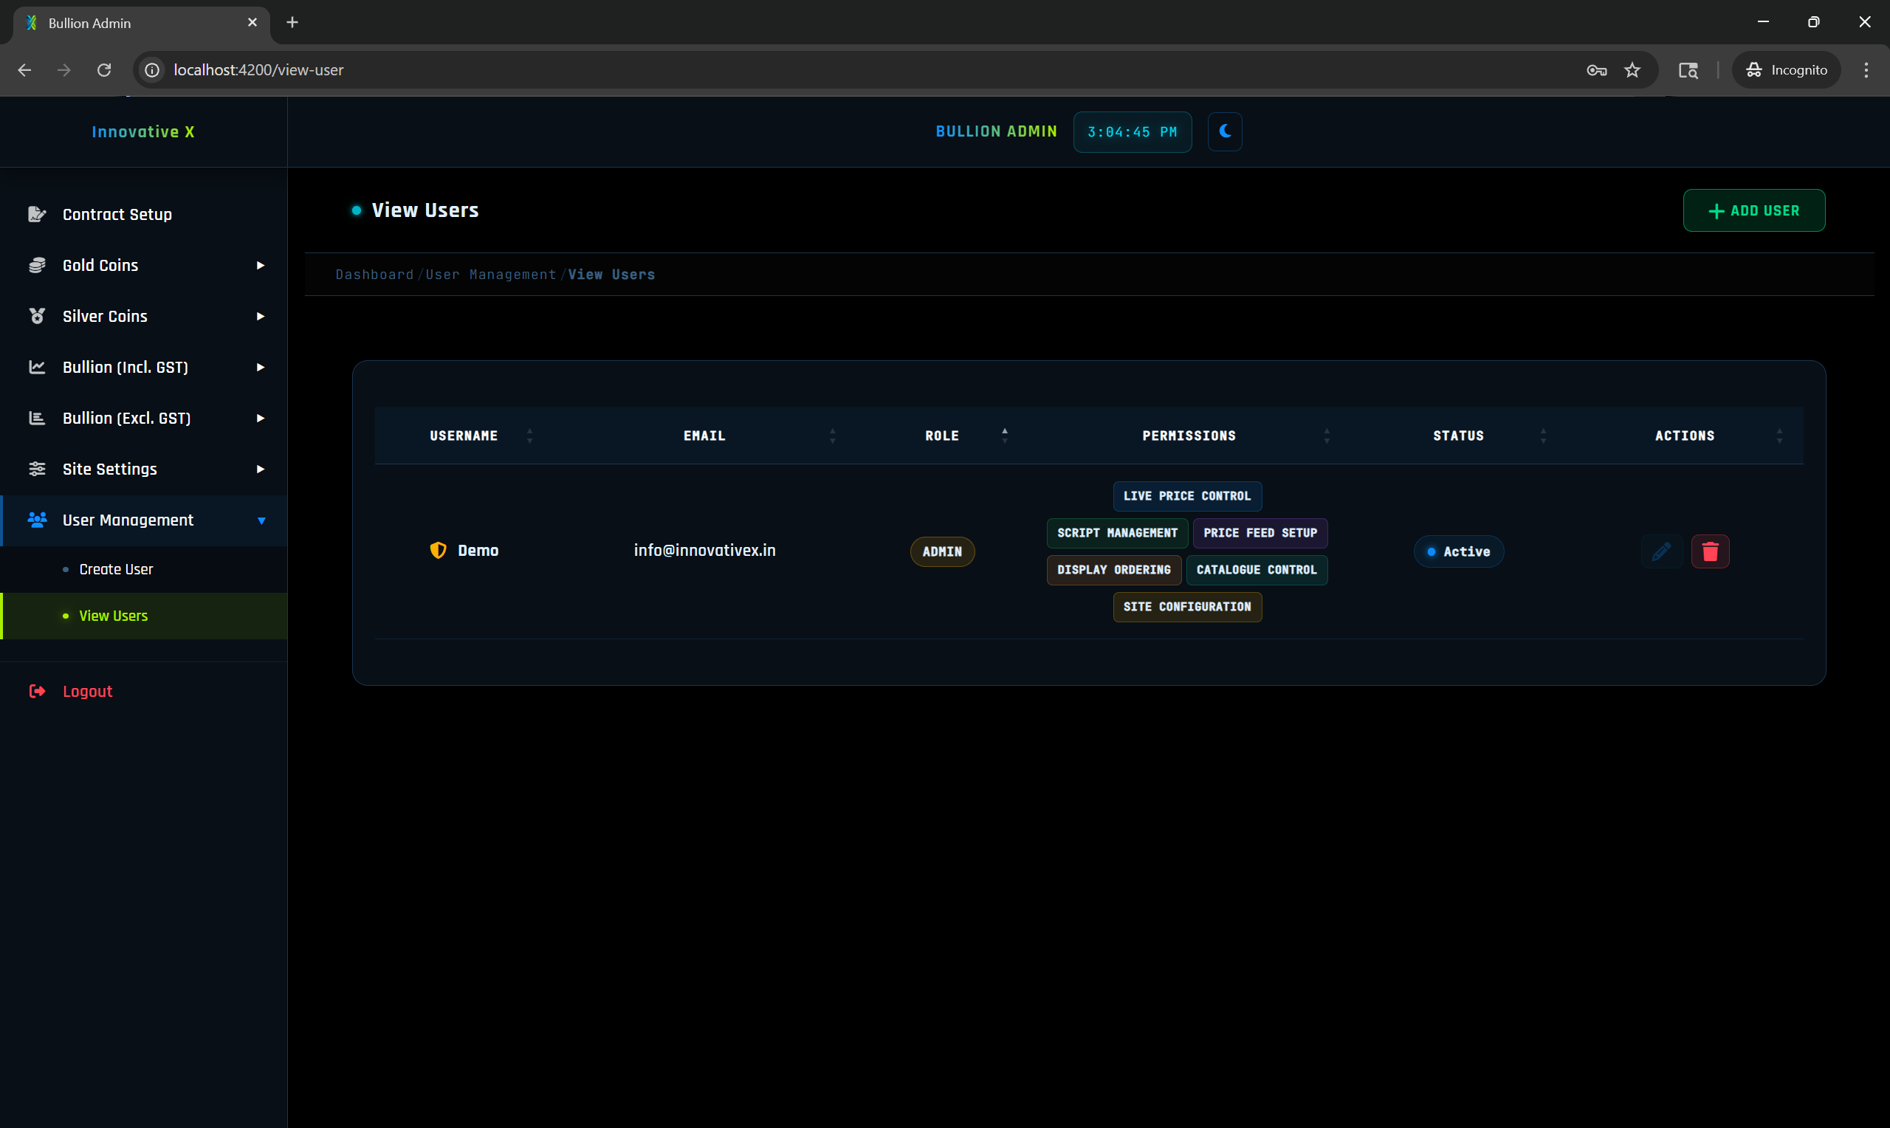Screen dimensions: 1890x1128
Task: Click the Logout link
Action: click(87, 691)
